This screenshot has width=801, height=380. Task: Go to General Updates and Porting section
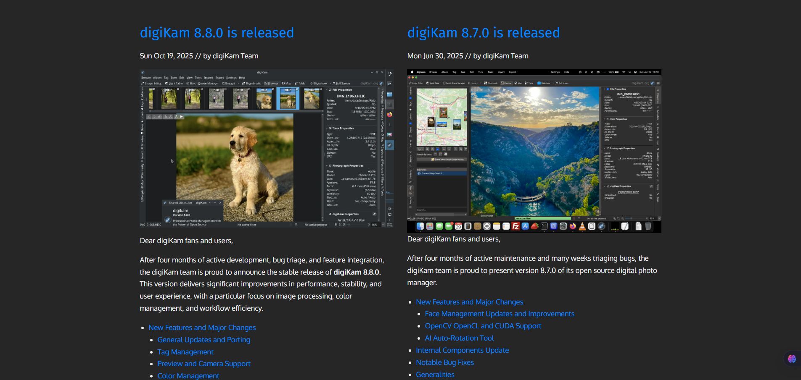point(204,340)
